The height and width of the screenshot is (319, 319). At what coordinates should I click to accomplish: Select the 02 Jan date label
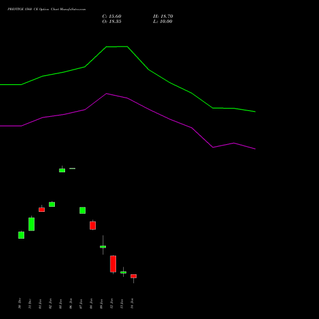point(50,303)
